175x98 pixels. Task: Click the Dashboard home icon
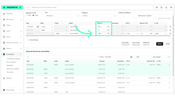[x=4, y=14]
